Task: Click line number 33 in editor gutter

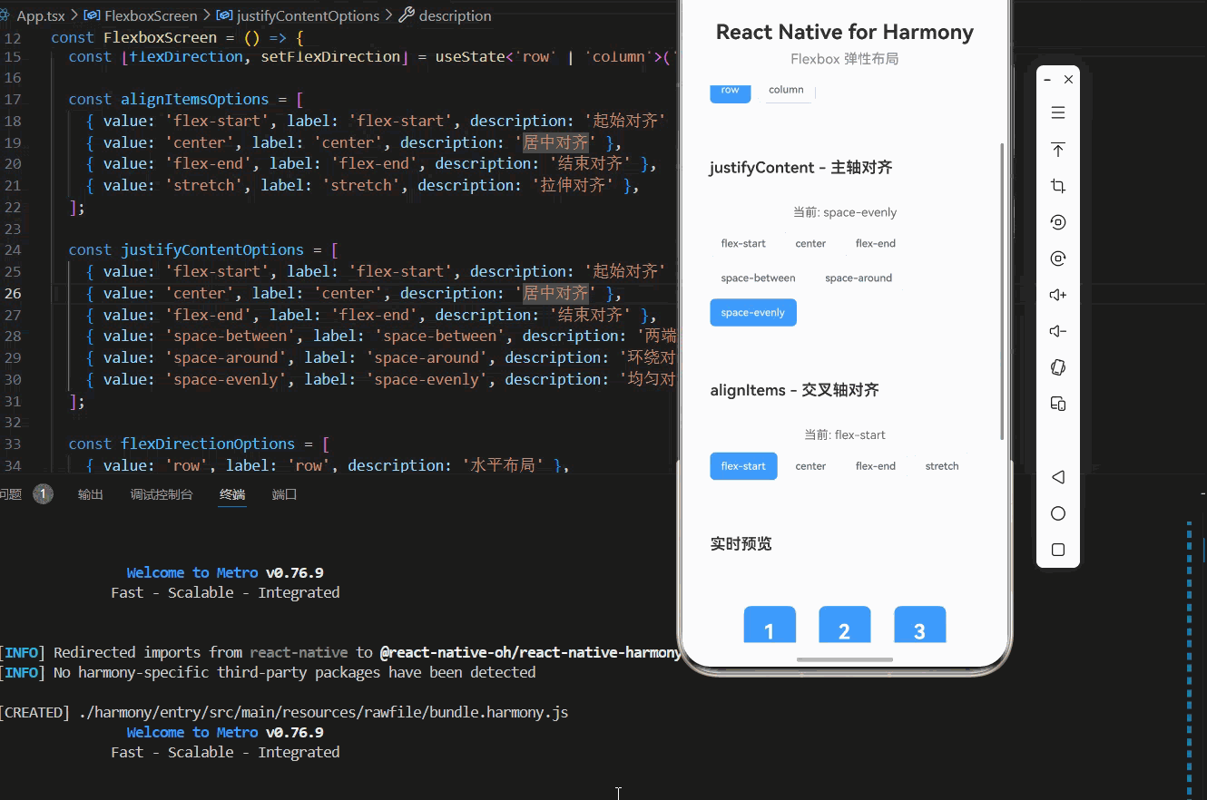Action: (13, 444)
